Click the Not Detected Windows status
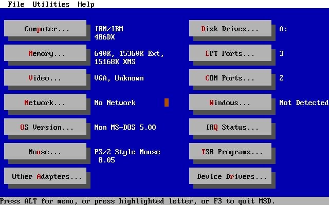The height and width of the screenshot is (205, 329). [x=304, y=102]
